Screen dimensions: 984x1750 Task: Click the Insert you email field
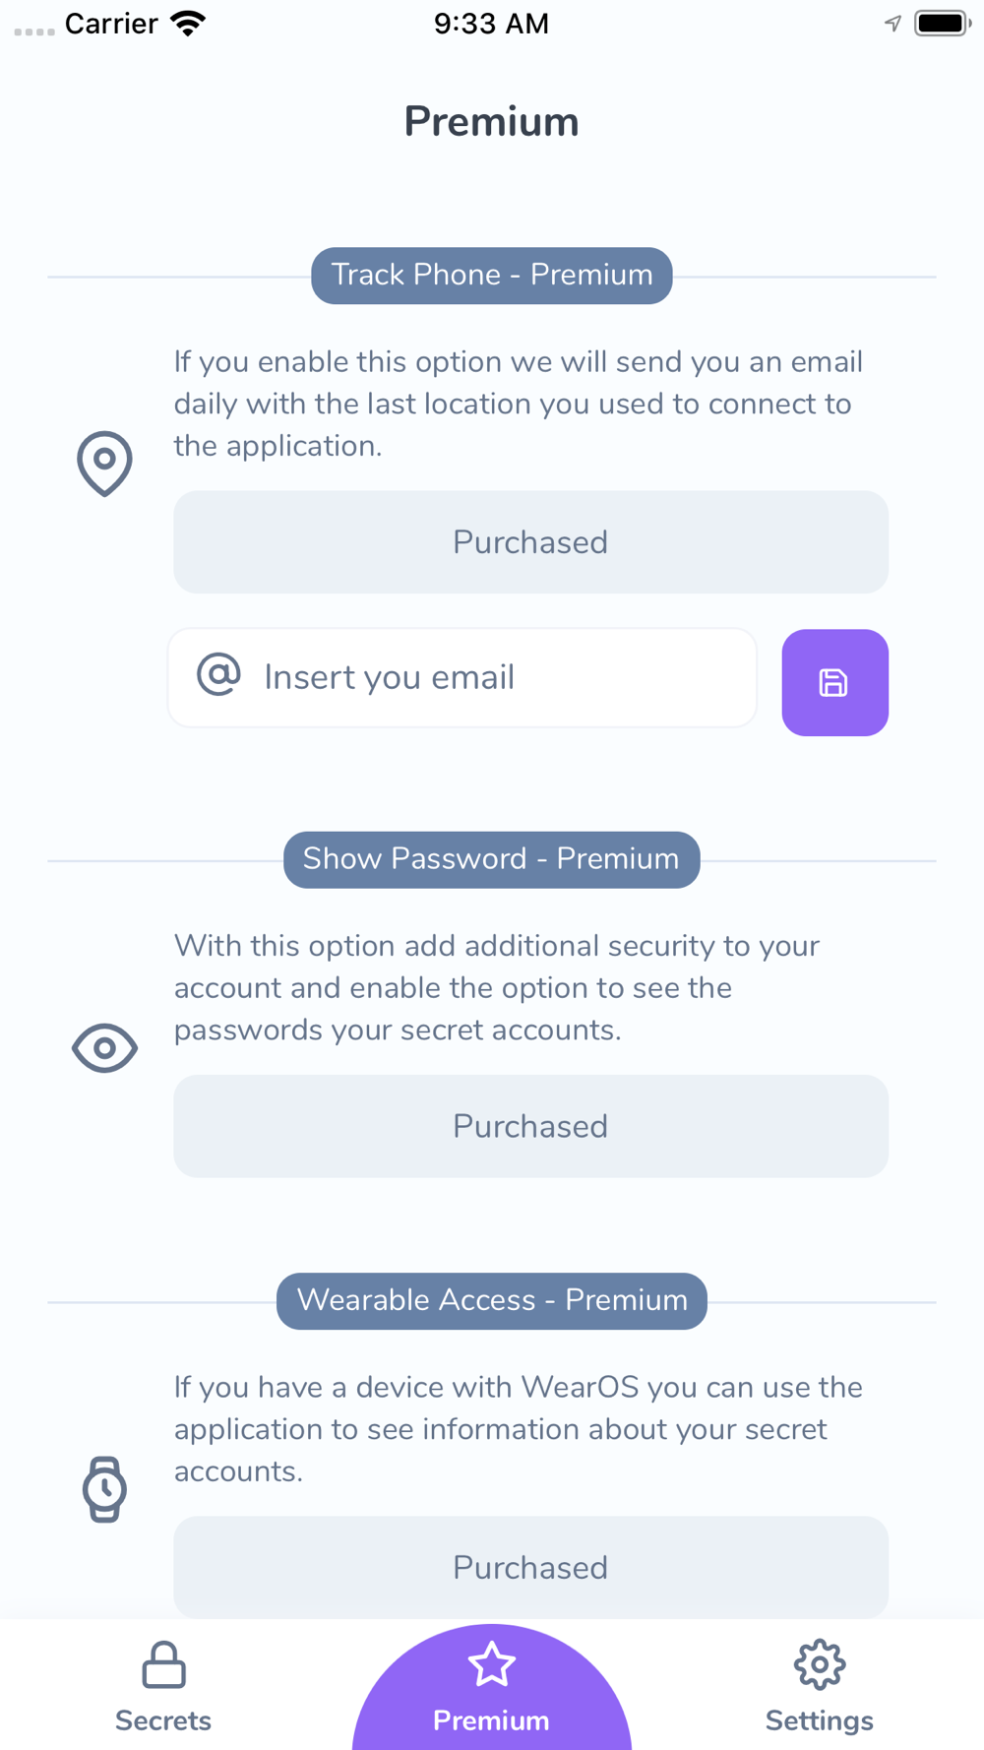(462, 677)
